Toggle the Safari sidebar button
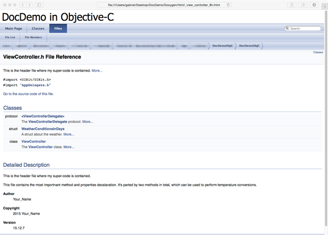This screenshot has height=235, width=328. click(39, 5)
